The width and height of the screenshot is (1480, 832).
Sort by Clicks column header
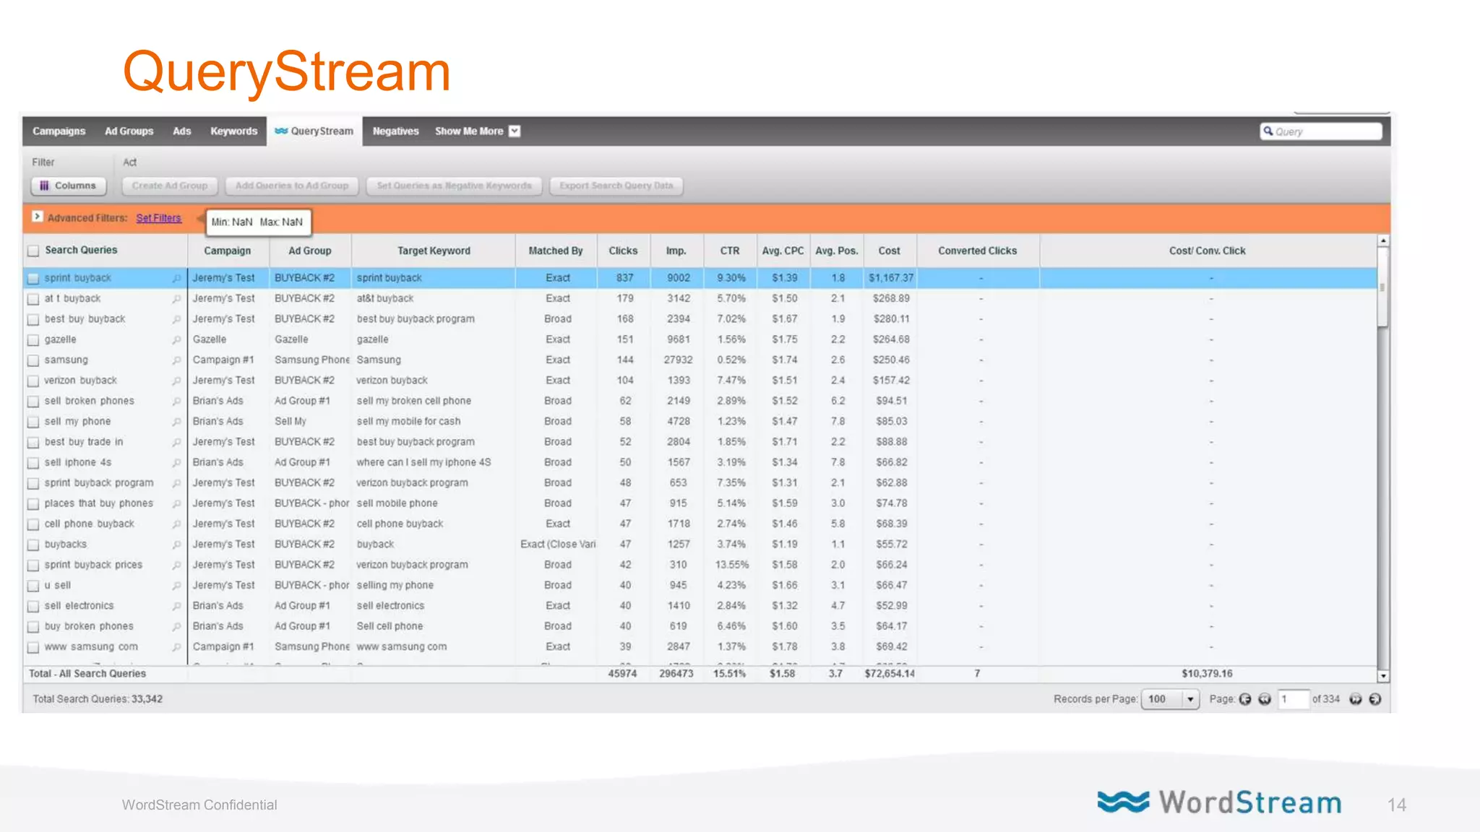point(623,251)
